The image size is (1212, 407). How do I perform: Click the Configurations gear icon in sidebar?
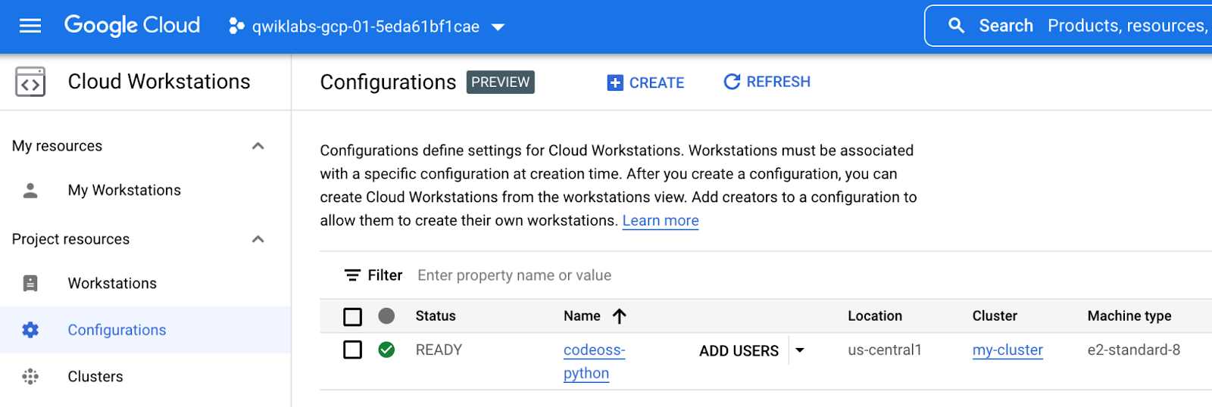click(30, 330)
